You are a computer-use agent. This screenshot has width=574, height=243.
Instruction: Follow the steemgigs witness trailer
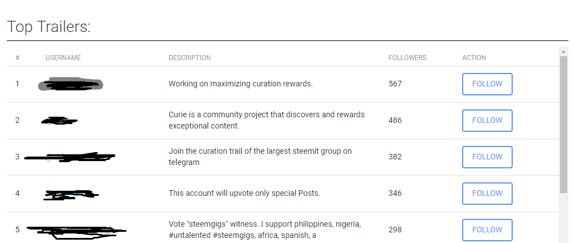[x=487, y=230]
